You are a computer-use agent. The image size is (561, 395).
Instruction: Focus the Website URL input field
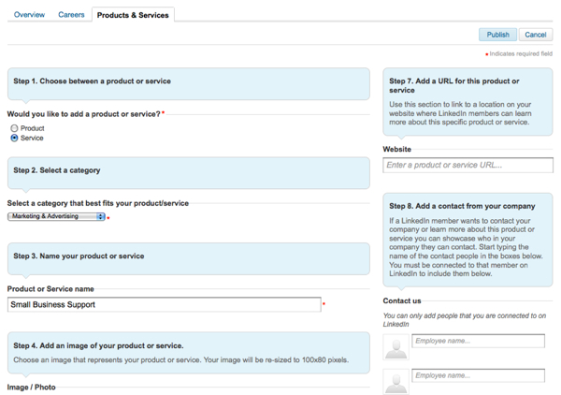pyautogui.click(x=467, y=166)
